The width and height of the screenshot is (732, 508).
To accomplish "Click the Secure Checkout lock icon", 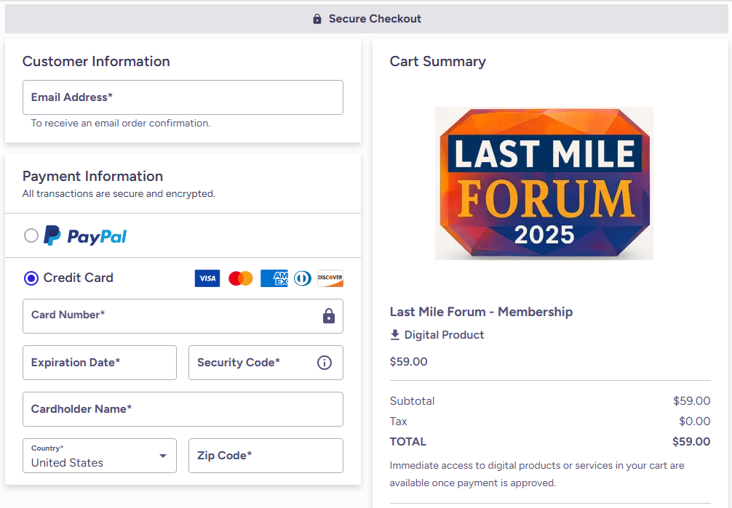I will 317,19.
